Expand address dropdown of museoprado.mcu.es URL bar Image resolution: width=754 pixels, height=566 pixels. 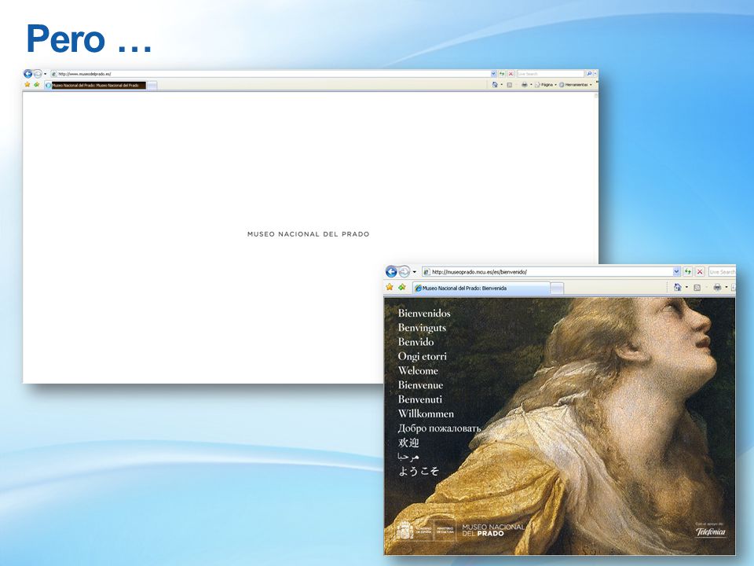[x=676, y=272]
